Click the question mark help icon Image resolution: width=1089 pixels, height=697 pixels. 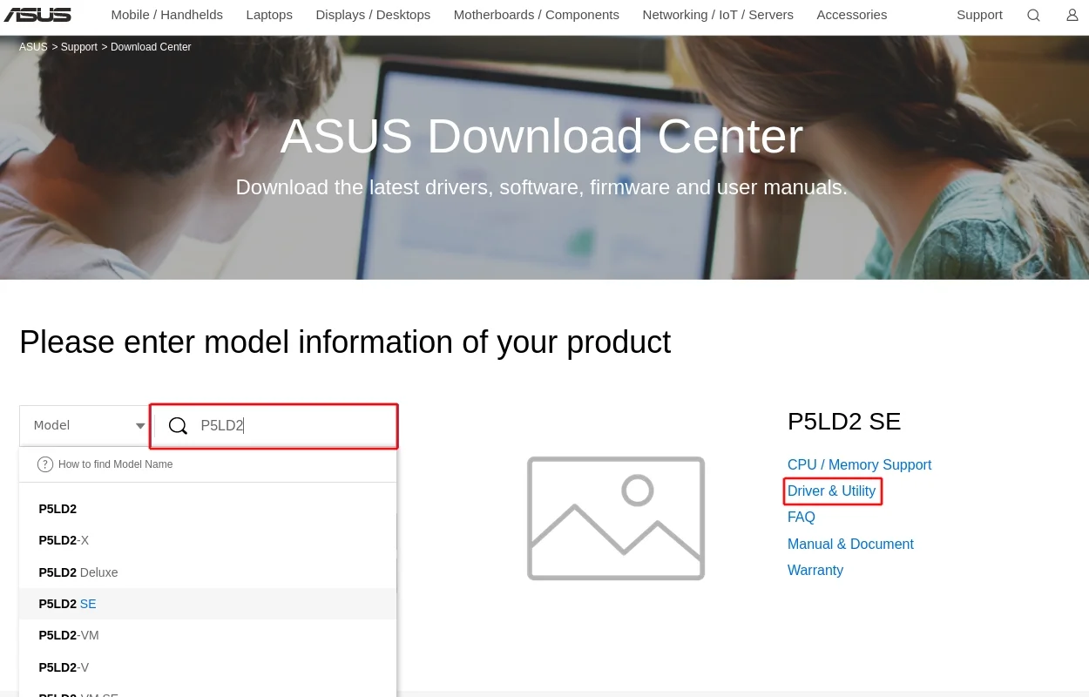(45, 464)
